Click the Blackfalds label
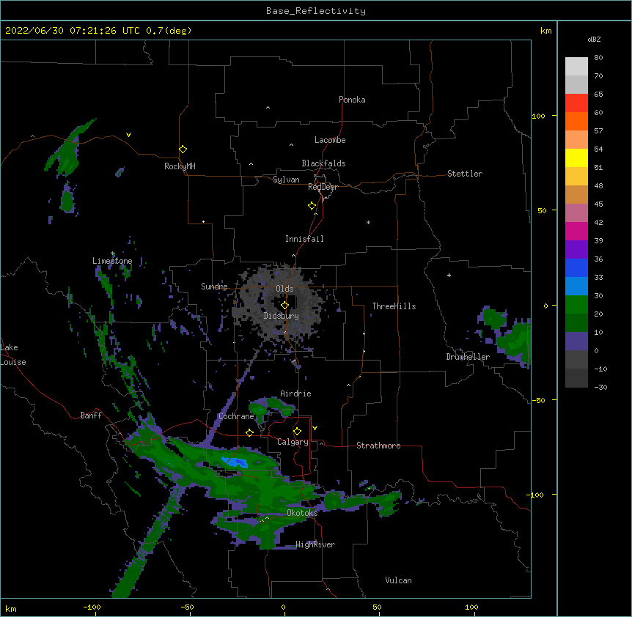Image resolution: width=632 pixels, height=617 pixels. (323, 163)
